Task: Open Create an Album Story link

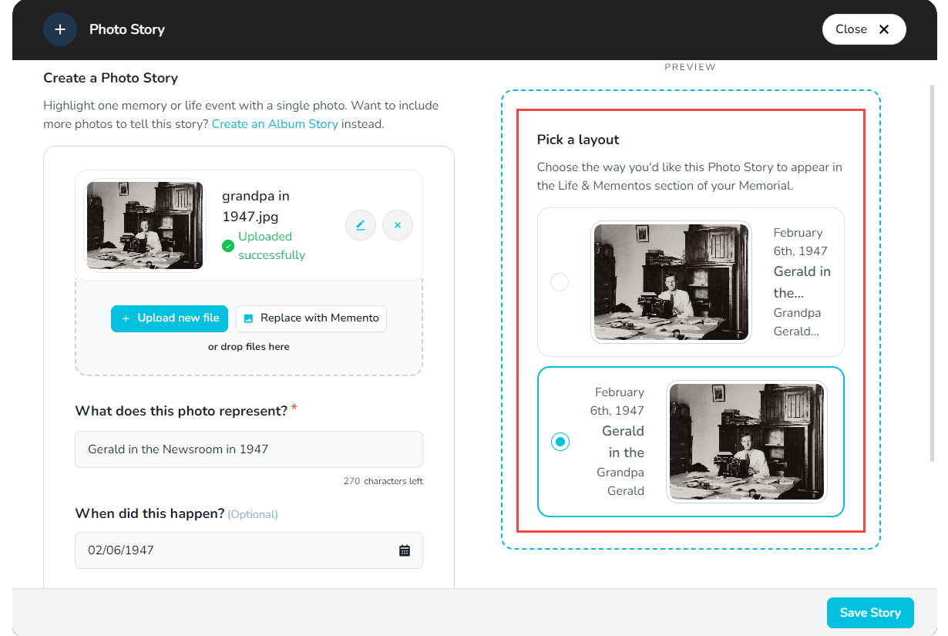Action: click(275, 124)
